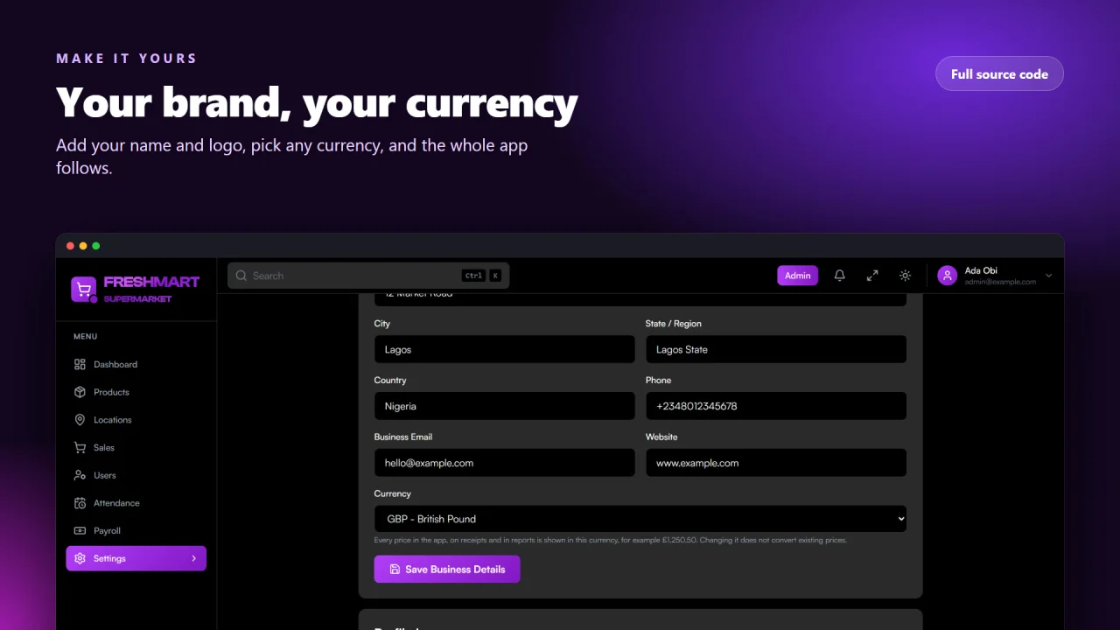1120x630 pixels.
Task: Open the Currency dropdown
Action: pos(640,519)
